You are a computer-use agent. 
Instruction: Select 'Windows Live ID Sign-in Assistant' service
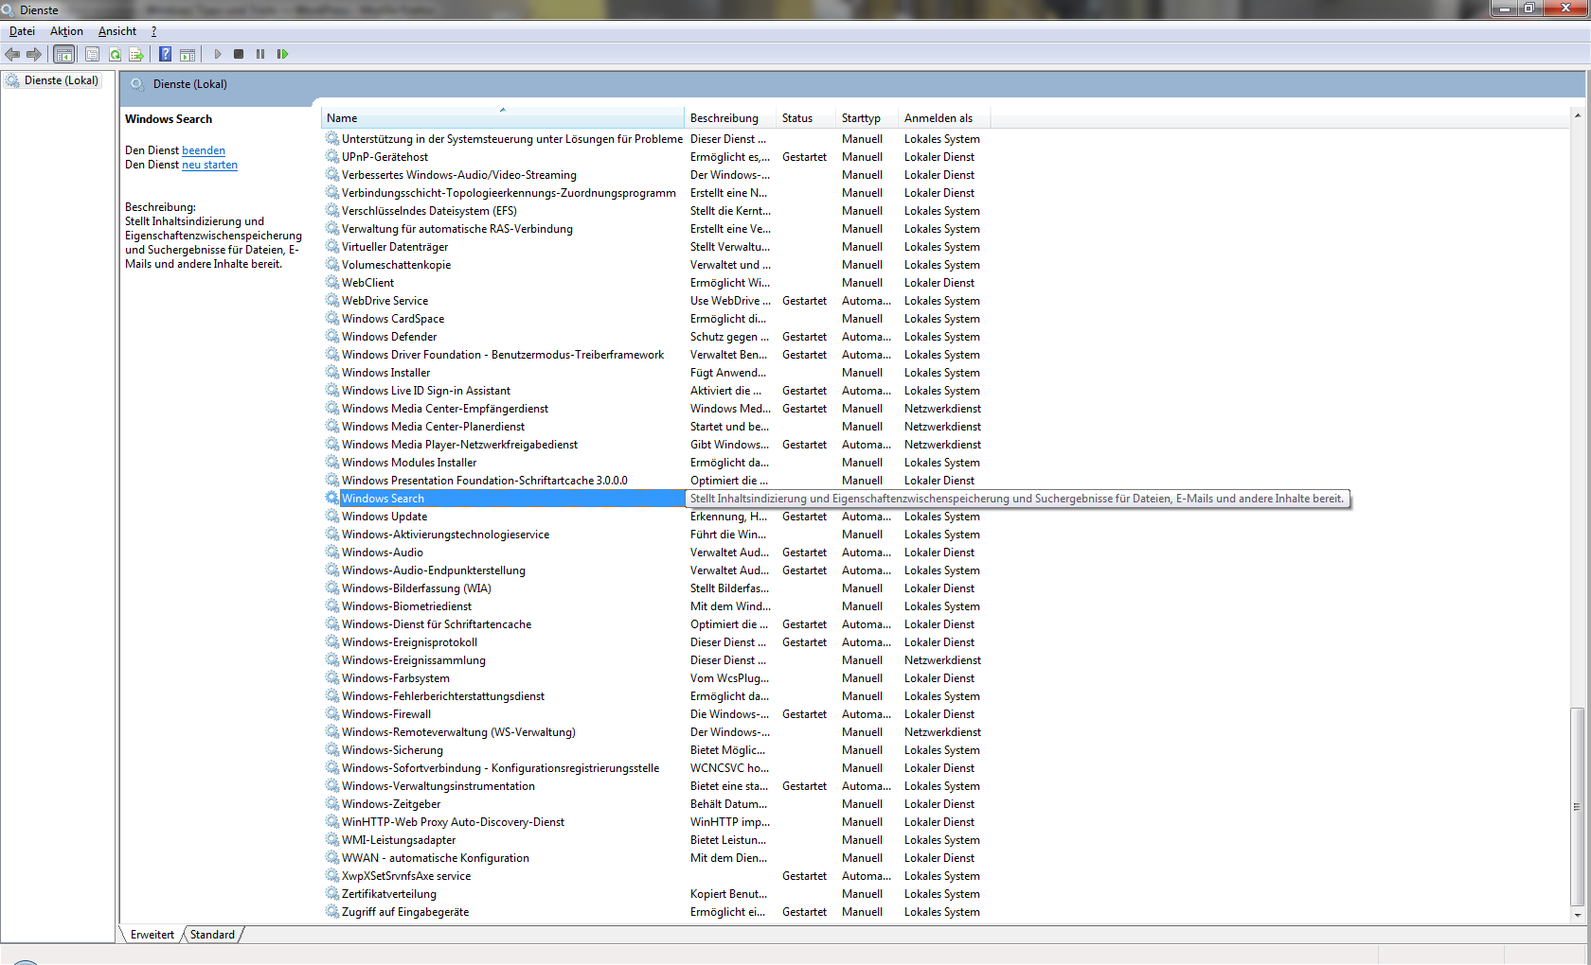[426, 391]
